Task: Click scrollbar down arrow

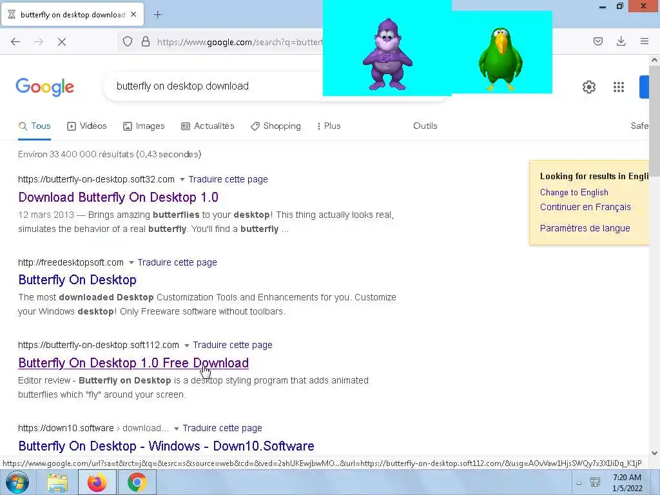Action: (x=654, y=453)
